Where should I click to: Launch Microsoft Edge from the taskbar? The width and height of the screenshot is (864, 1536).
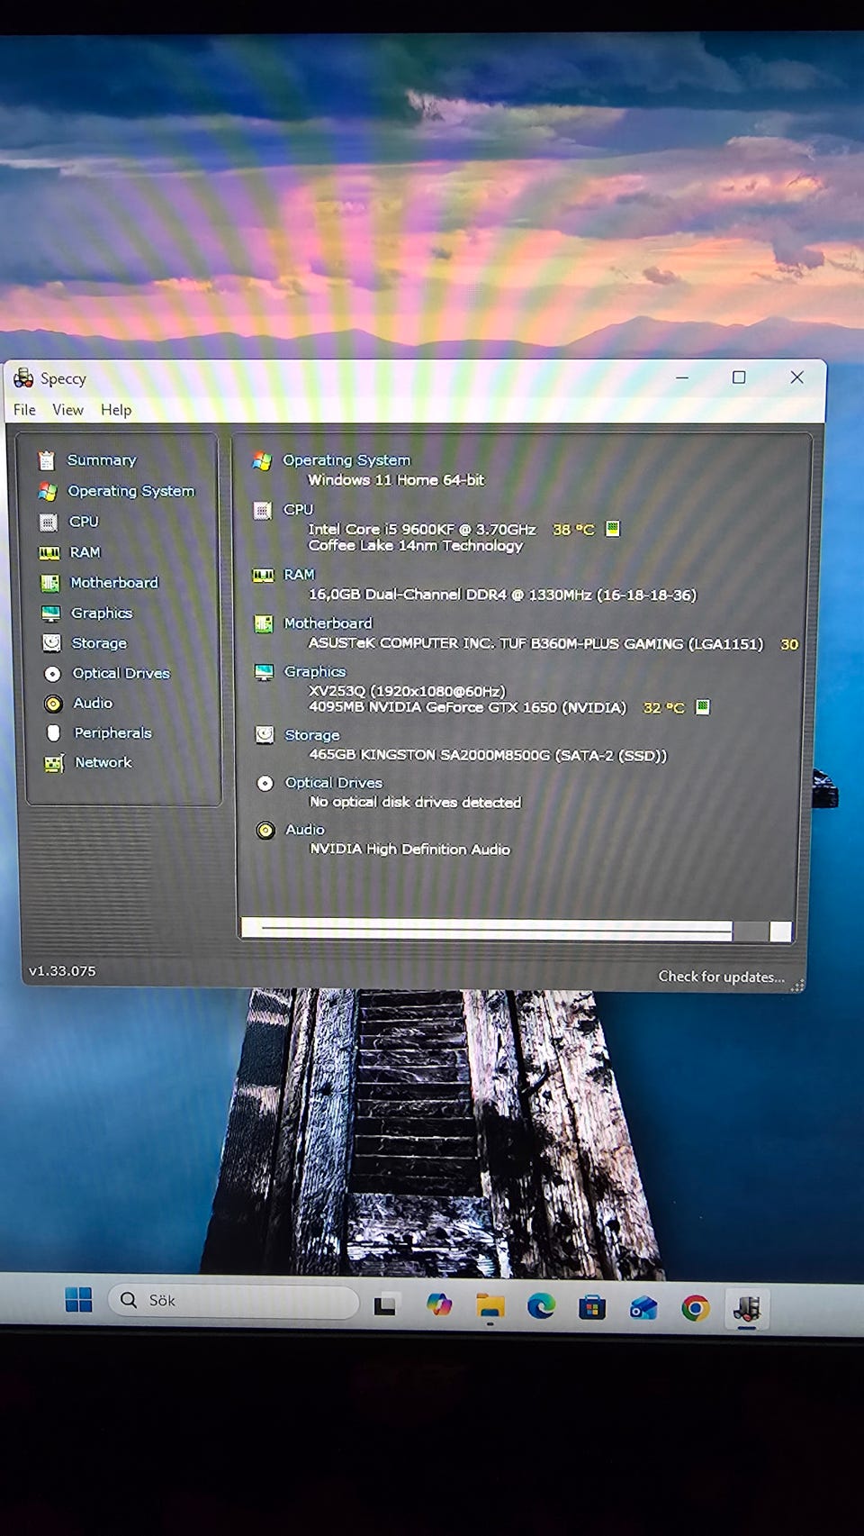541,1305
